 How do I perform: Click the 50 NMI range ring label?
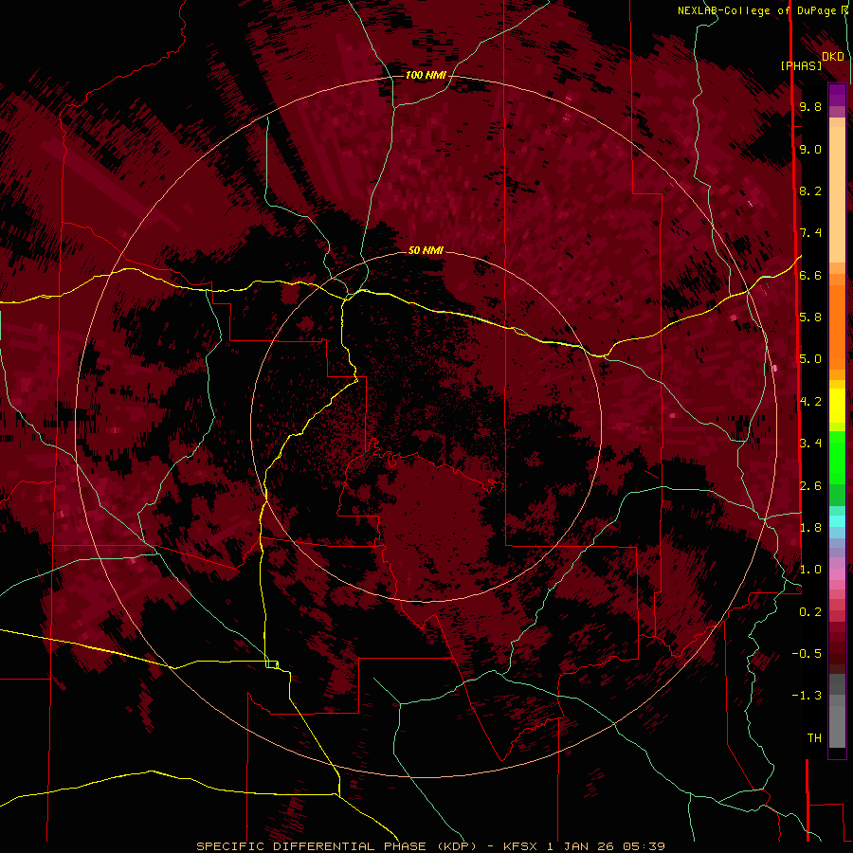click(x=426, y=250)
